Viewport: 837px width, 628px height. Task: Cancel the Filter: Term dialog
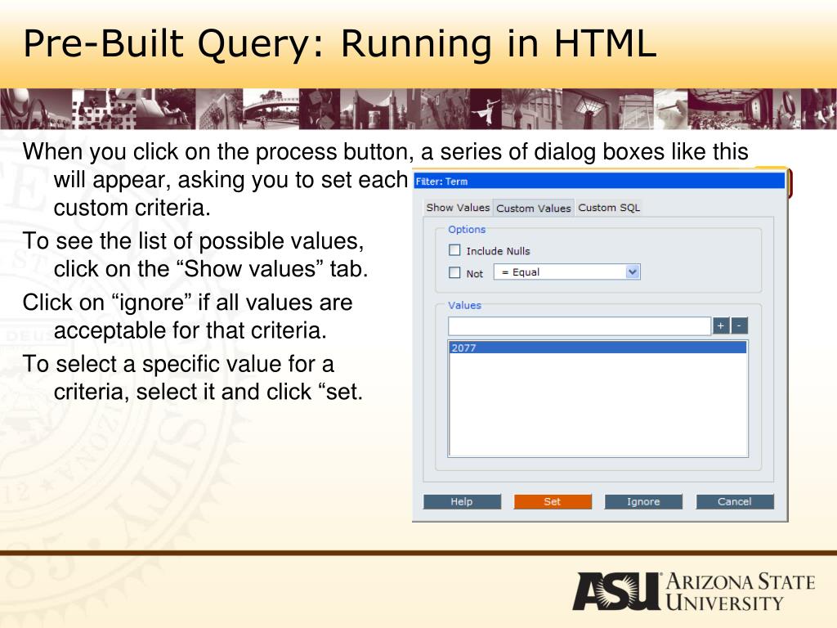point(735,501)
